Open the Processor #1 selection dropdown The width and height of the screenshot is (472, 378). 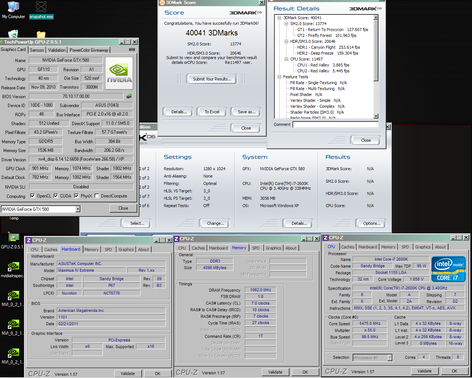[390, 358]
